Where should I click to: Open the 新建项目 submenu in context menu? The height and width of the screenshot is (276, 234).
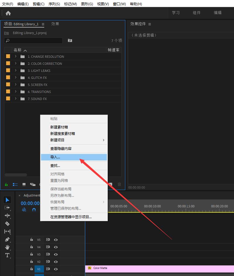click(x=74, y=140)
